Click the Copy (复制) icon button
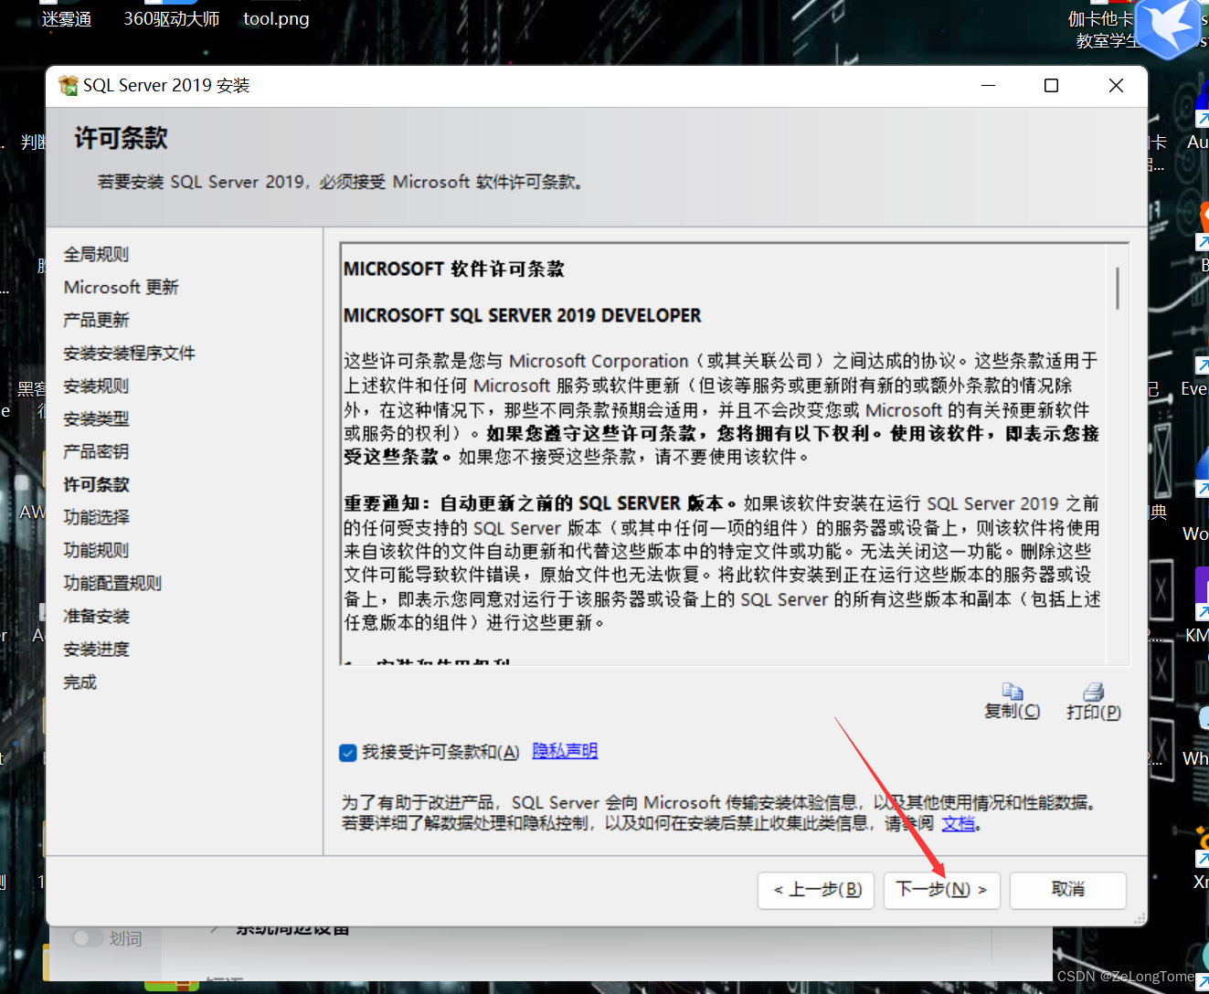Viewport: 1209px width, 994px height. [x=1012, y=702]
